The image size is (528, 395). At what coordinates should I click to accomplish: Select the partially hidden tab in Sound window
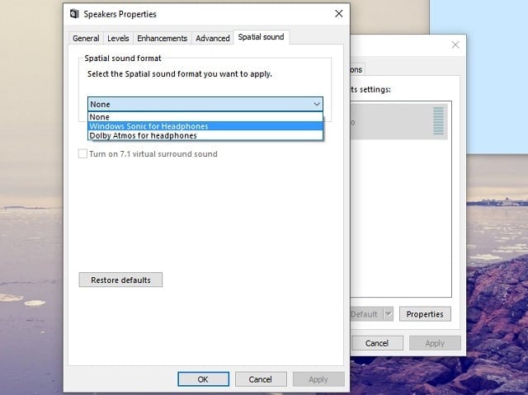[x=356, y=69]
